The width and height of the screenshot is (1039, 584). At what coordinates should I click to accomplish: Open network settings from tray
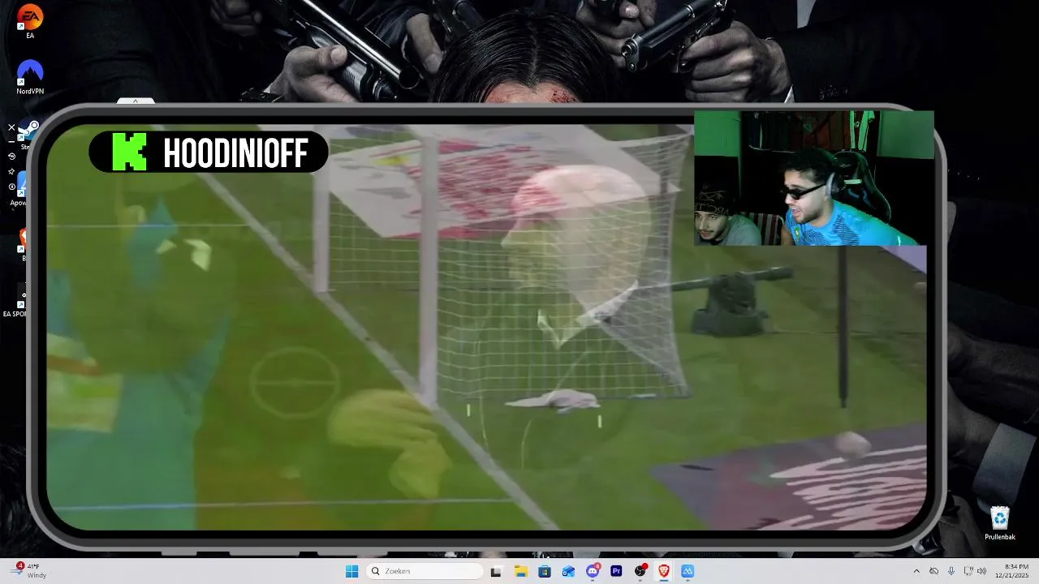point(968,571)
